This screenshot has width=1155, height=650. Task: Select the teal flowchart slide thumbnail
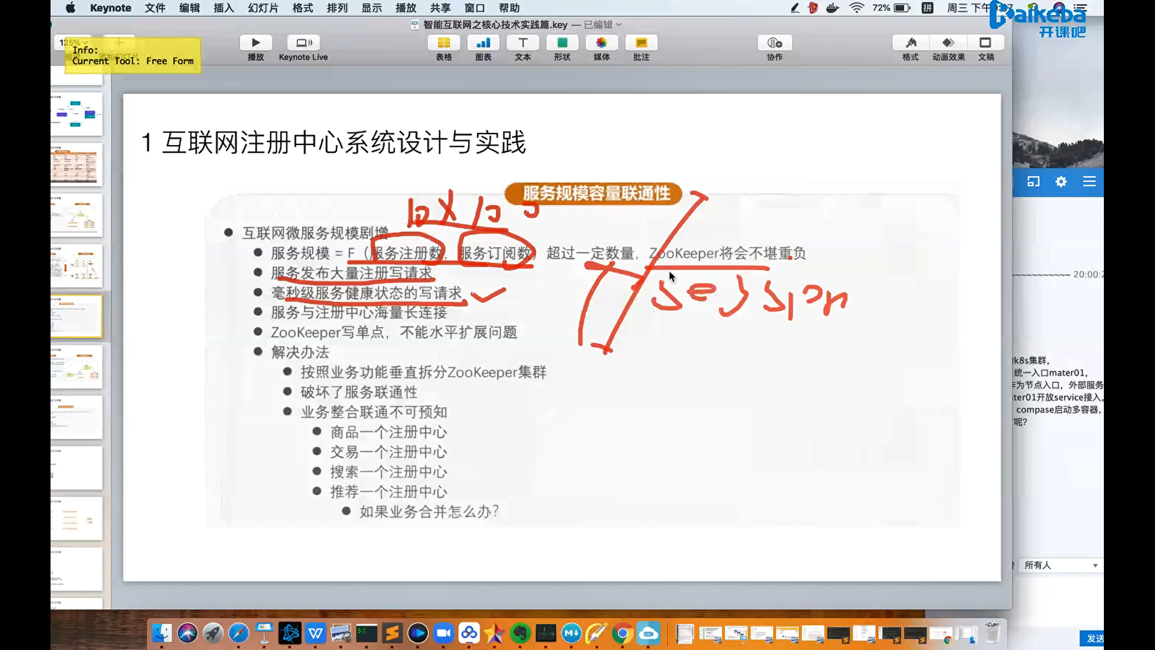pos(76,114)
